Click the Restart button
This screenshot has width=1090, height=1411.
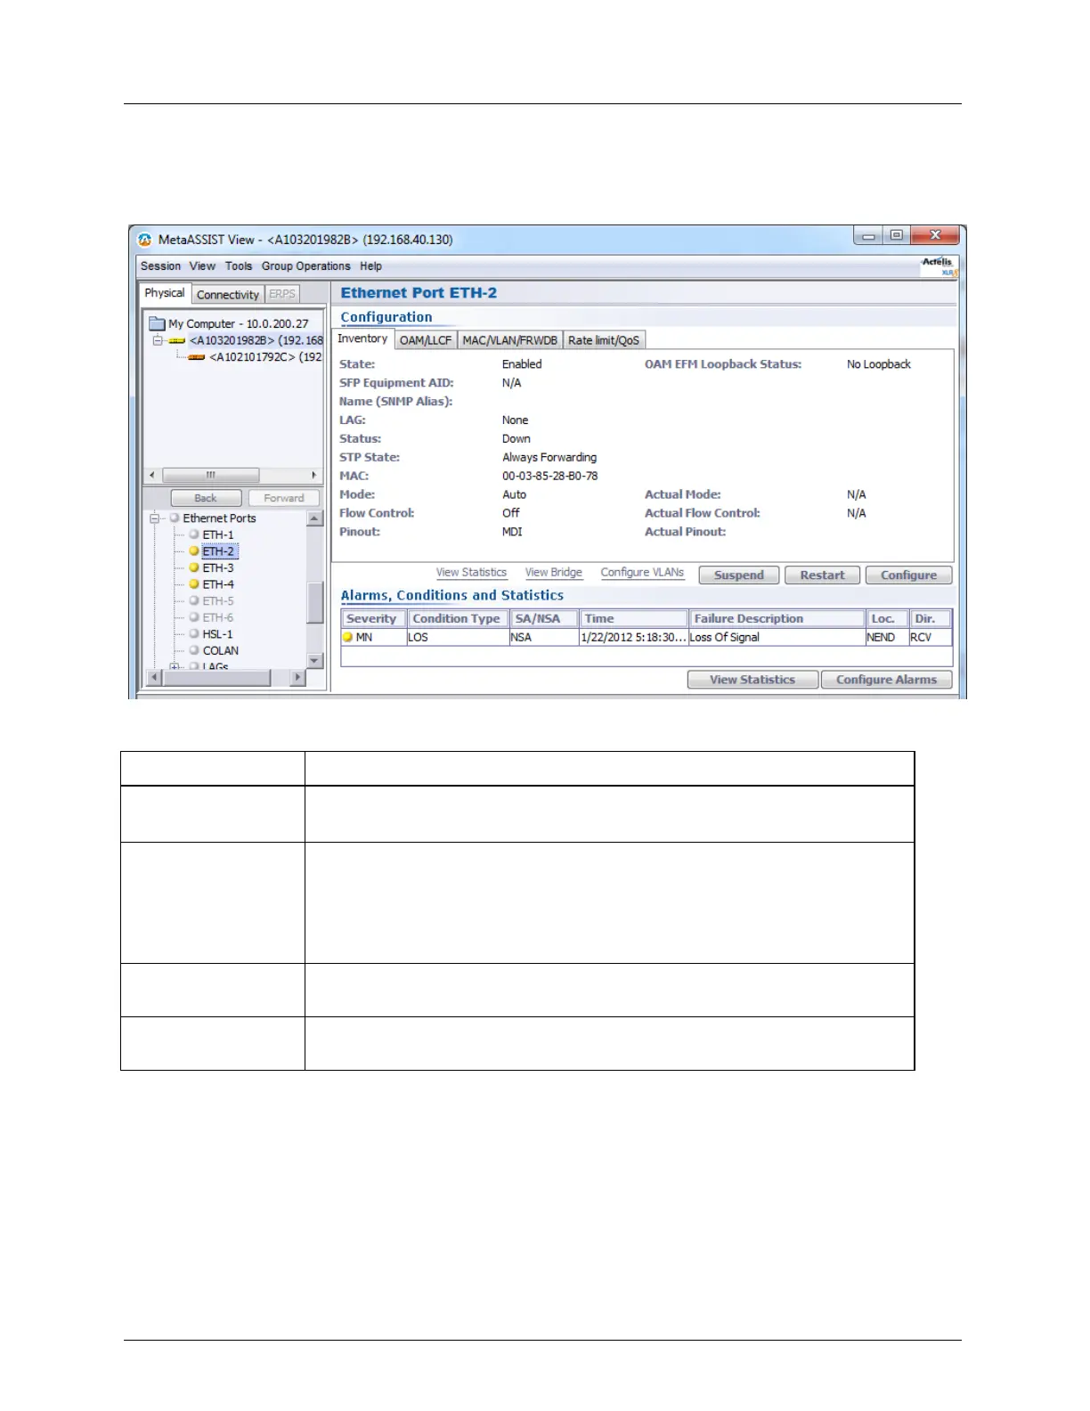point(822,575)
